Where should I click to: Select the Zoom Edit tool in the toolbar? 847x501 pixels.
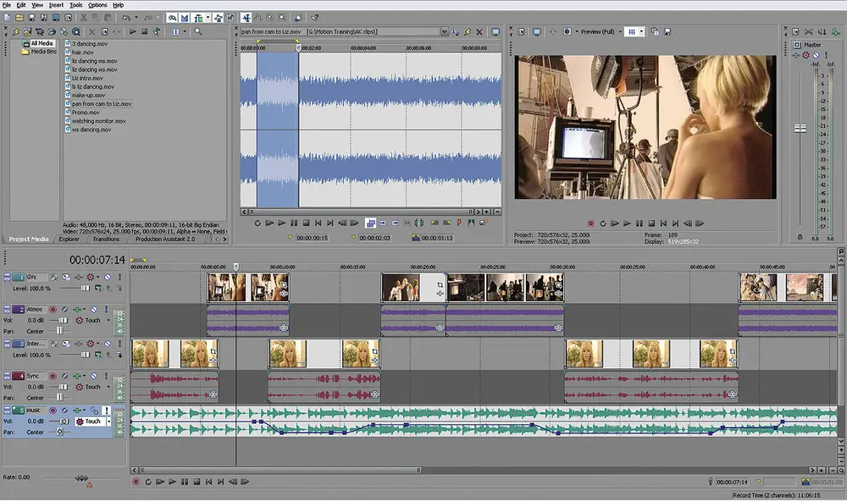point(283,17)
